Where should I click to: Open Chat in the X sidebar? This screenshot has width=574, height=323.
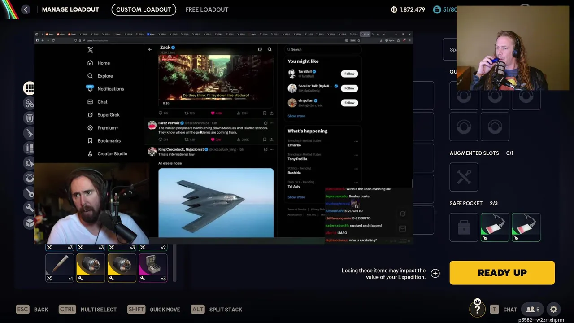[x=97, y=102]
